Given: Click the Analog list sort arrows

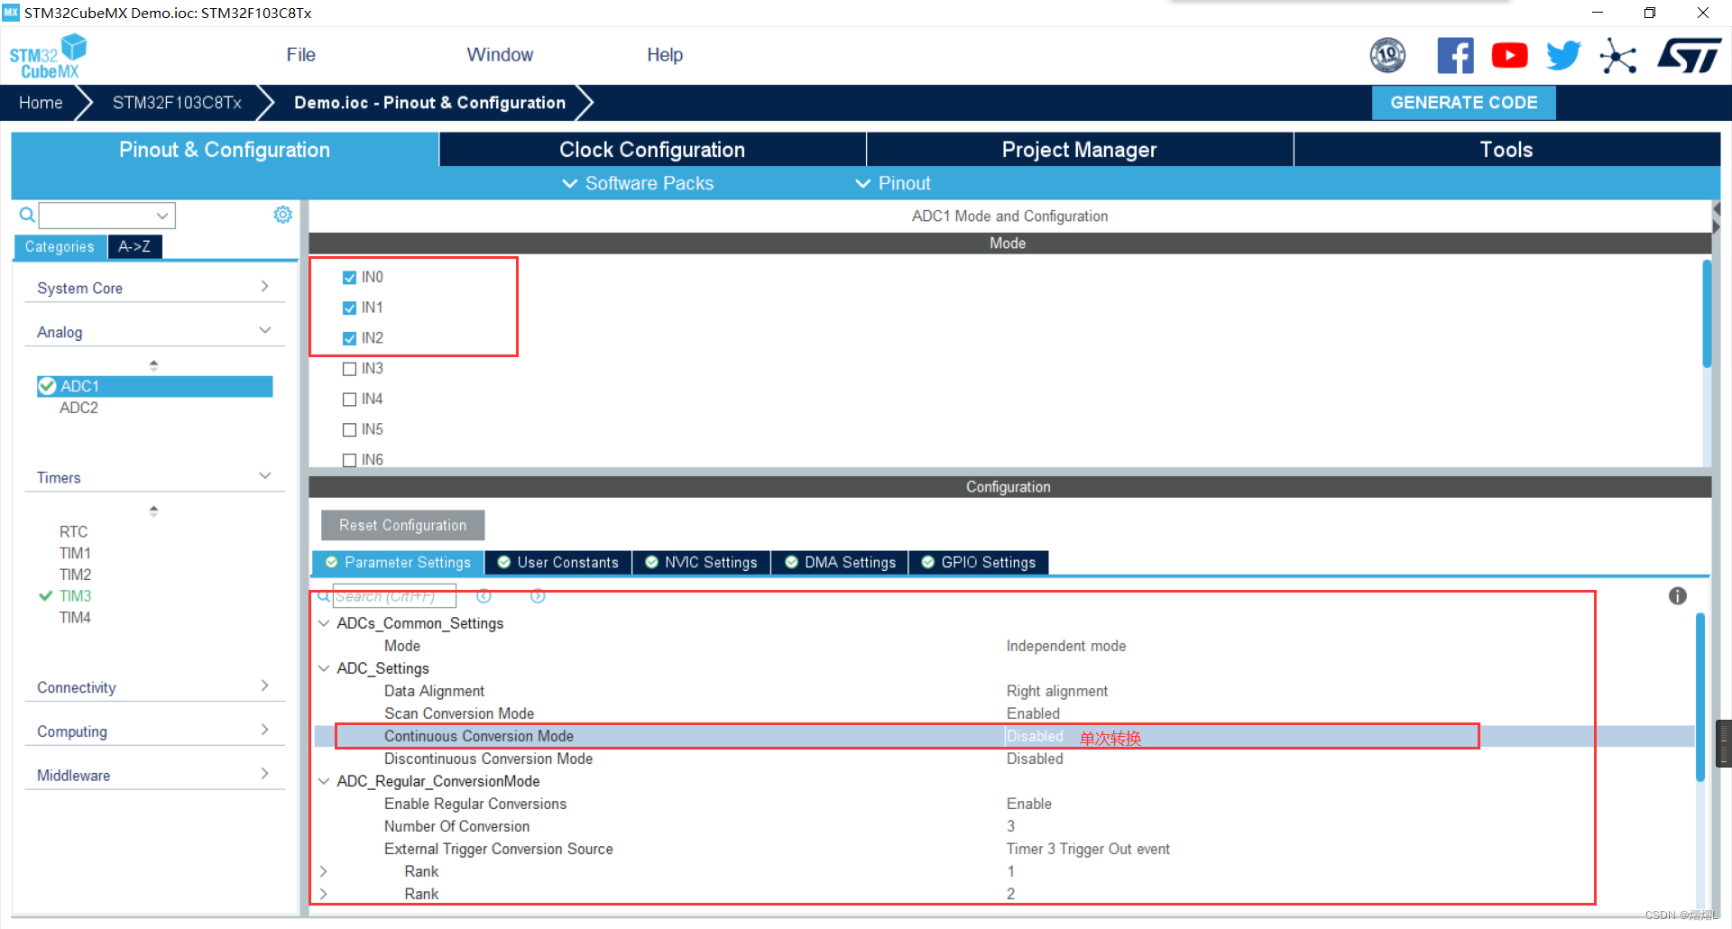Looking at the screenshot, I should [x=153, y=365].
